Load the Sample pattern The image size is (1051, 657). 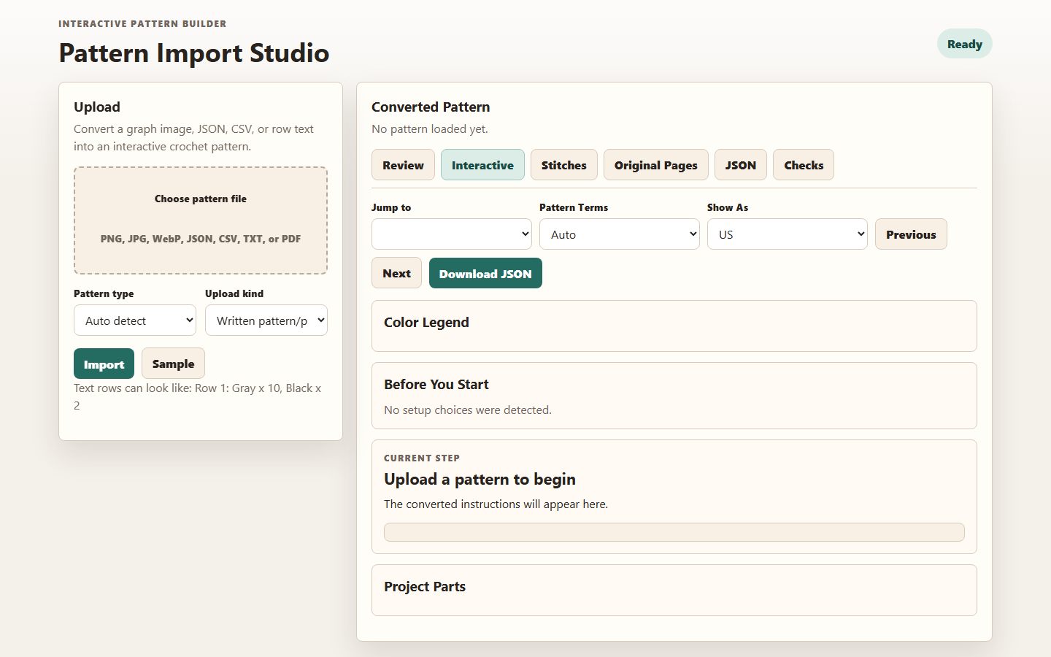point(173,364)
